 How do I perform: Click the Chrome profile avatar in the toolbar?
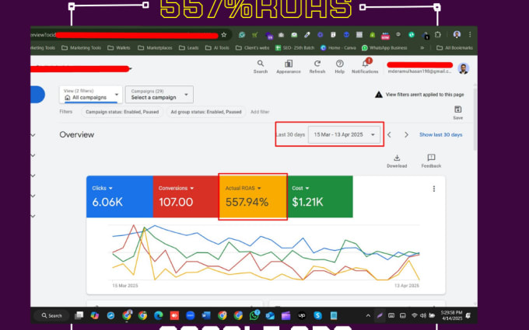[x=457, y=34]
